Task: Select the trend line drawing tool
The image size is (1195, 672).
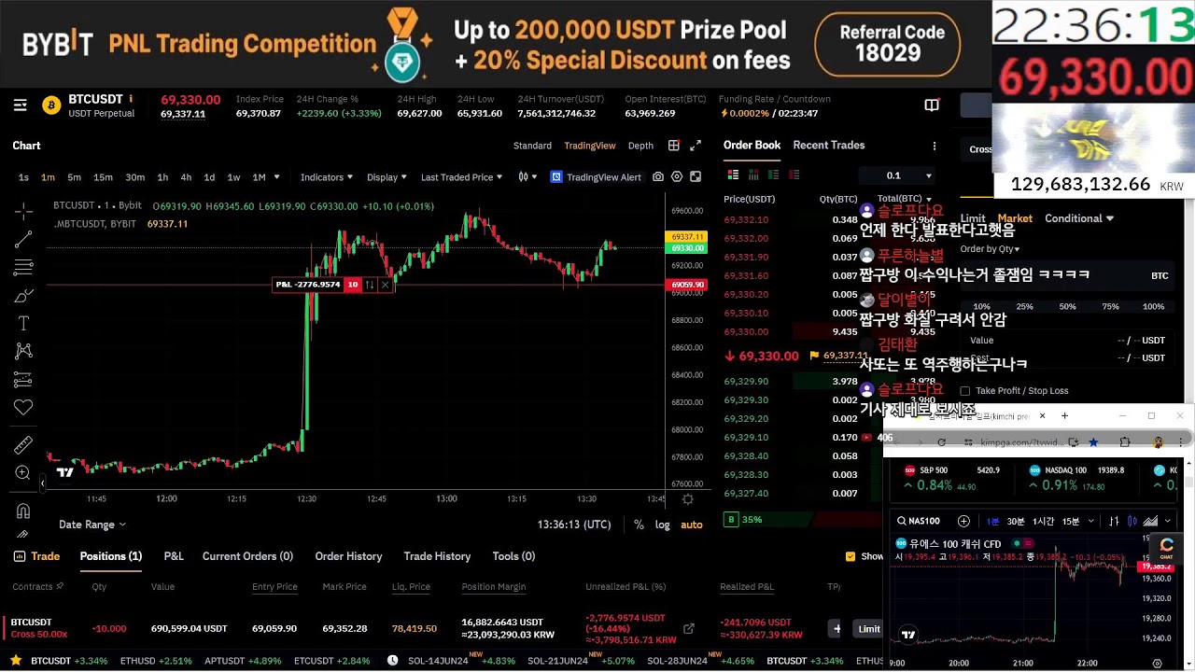Action: click(23, 240)
